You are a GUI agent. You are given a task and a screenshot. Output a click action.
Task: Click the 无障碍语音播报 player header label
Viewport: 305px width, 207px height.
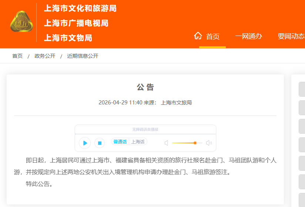click(x=145, y=130)
